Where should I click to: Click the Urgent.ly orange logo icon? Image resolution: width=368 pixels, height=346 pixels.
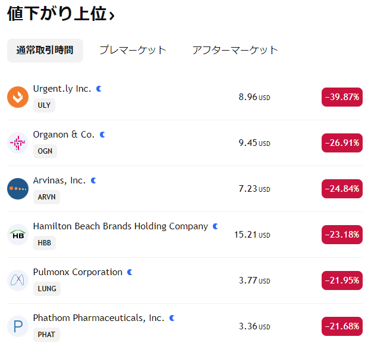click(x=18, y=97)
